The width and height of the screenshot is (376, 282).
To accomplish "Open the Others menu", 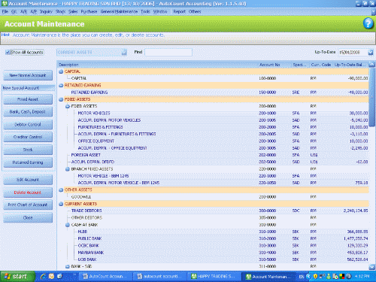I will pos(195,11).
